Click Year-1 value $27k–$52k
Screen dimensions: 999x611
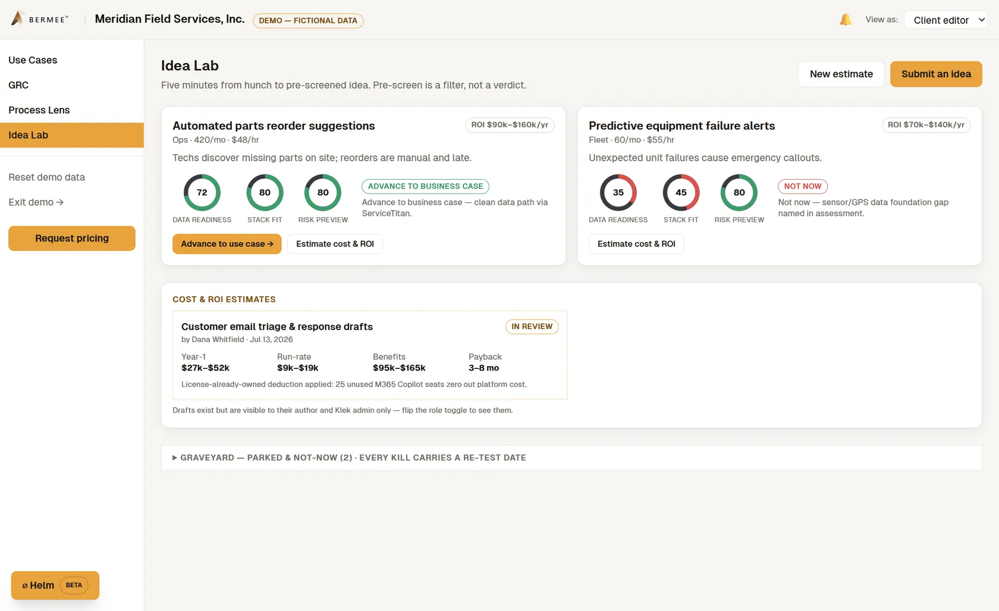pos(205,368)
